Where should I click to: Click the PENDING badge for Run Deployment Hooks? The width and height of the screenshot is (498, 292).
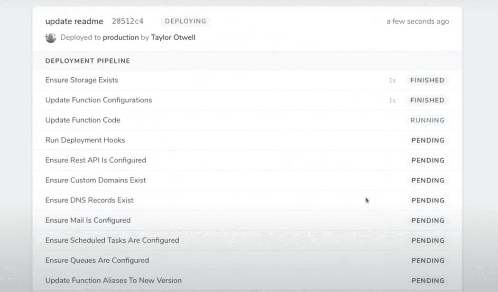pyautogui.click(x=428, y=140)
